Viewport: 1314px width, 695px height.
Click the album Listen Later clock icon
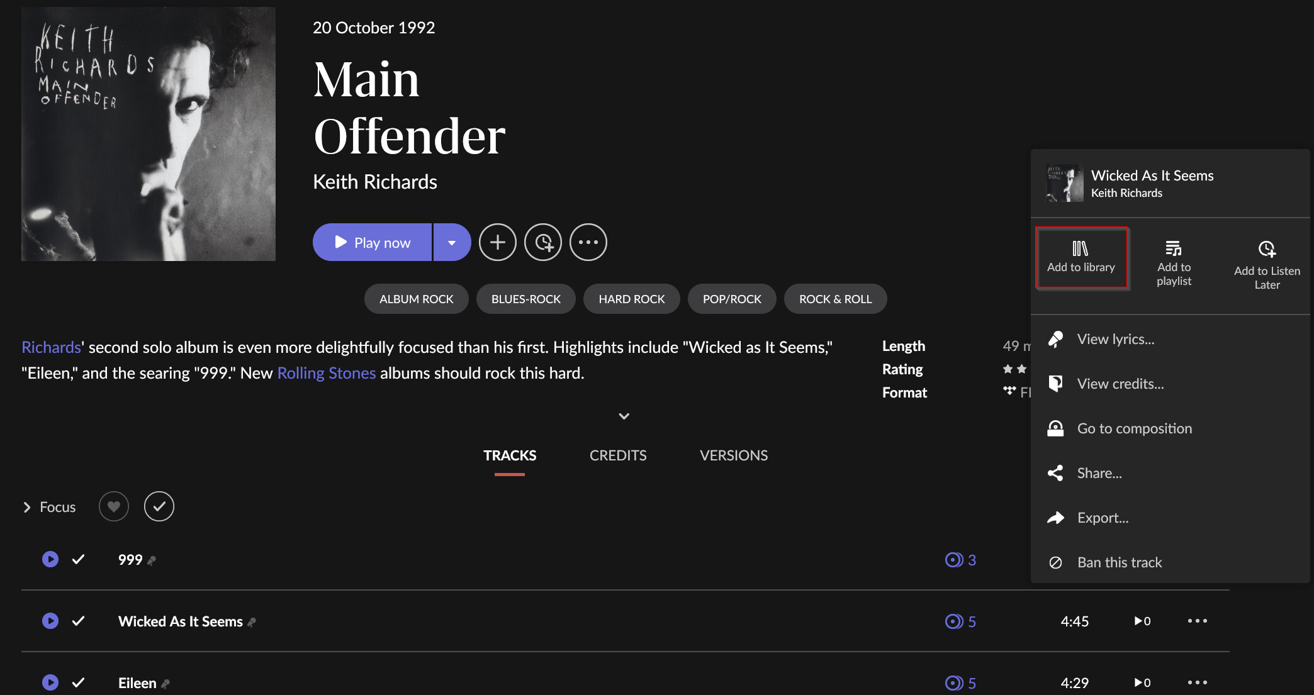[x=543, y=242]
